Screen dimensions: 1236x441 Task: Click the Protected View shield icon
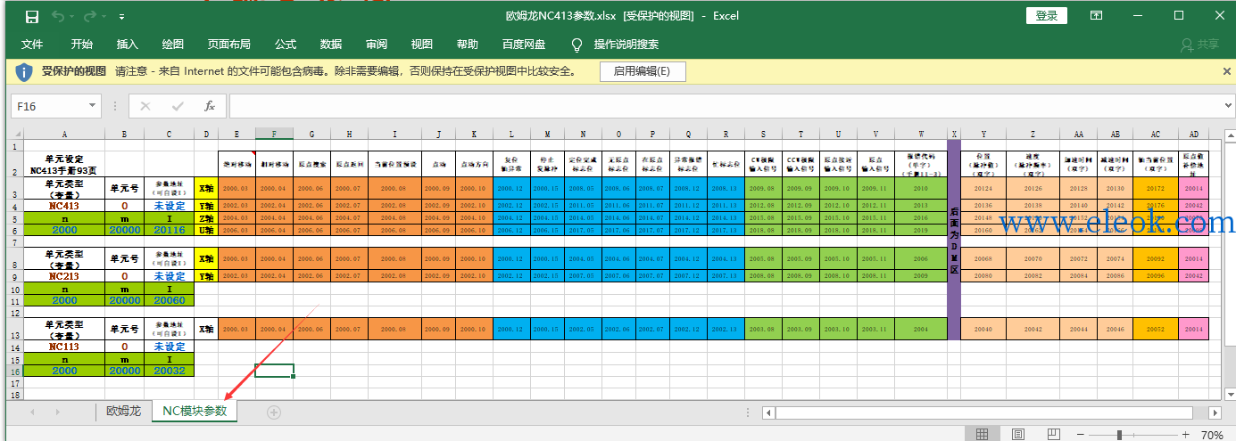pos(24,71)
